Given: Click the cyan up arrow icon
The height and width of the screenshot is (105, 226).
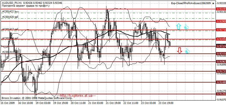Looking at the screenshot, I should tap(179, 27).
